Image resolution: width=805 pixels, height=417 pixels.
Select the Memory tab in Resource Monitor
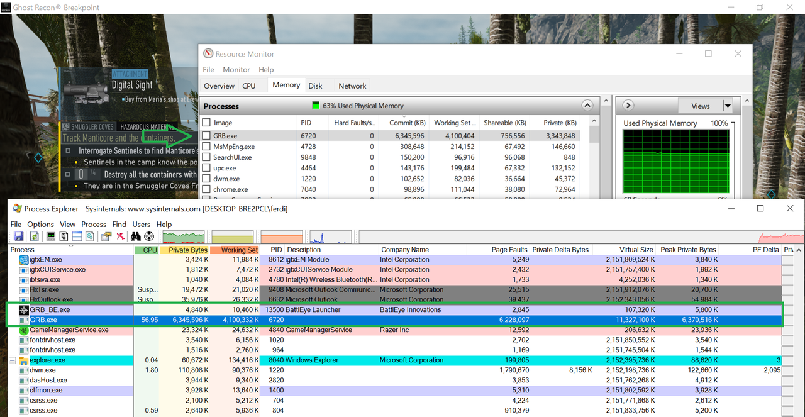click(x=286, y=85)
